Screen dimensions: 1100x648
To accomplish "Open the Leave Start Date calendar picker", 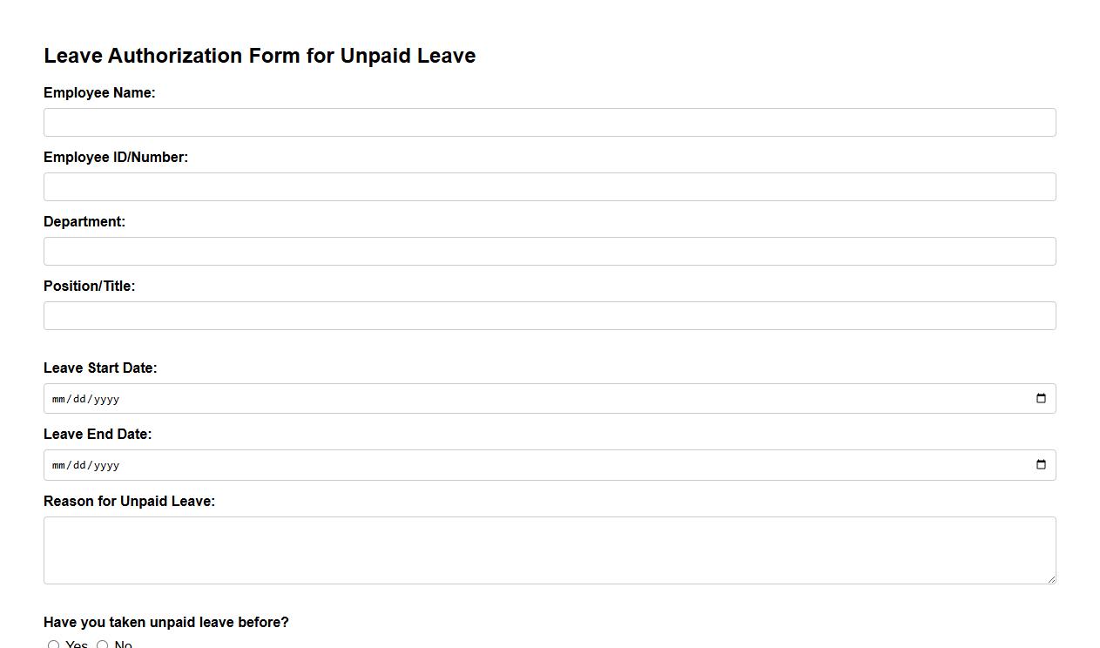I will [1041, 398].
